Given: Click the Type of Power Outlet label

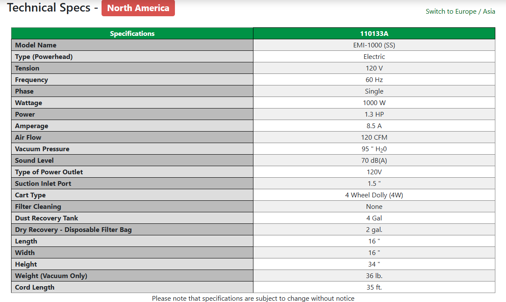Looking at the screenshot, I should click(49, 172).
